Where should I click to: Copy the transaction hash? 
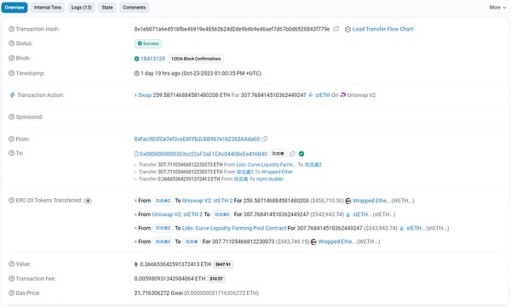click(336, 29)
